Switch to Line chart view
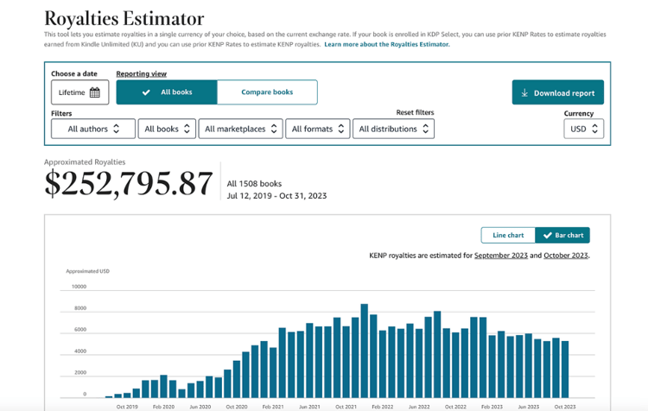This screenshot has height=411, width=648. tap(508, 235)
